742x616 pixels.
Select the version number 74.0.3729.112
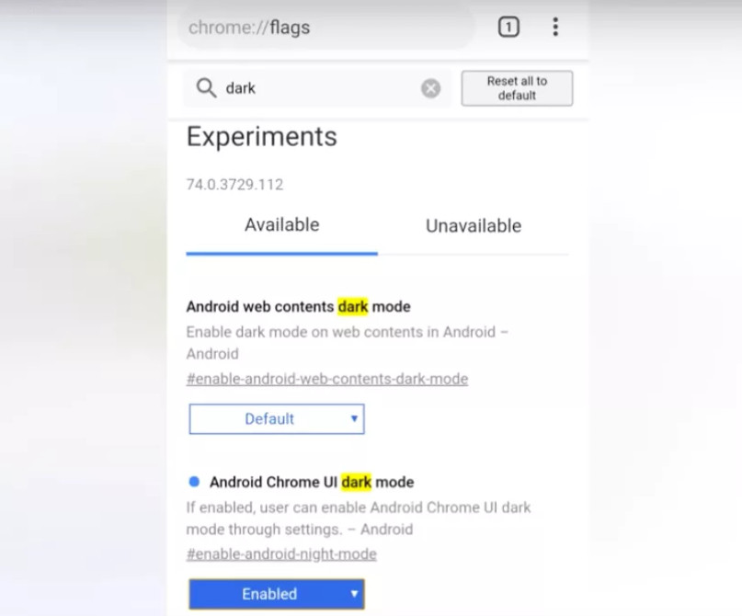(x=234, y=185)
